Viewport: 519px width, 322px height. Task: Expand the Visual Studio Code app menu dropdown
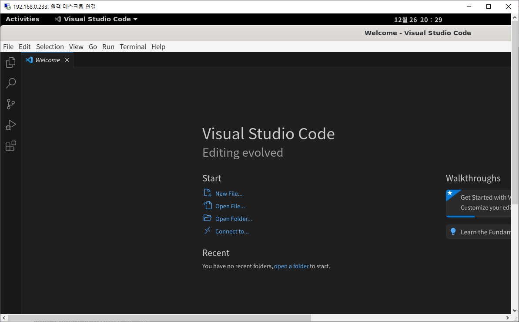point(96,19)
